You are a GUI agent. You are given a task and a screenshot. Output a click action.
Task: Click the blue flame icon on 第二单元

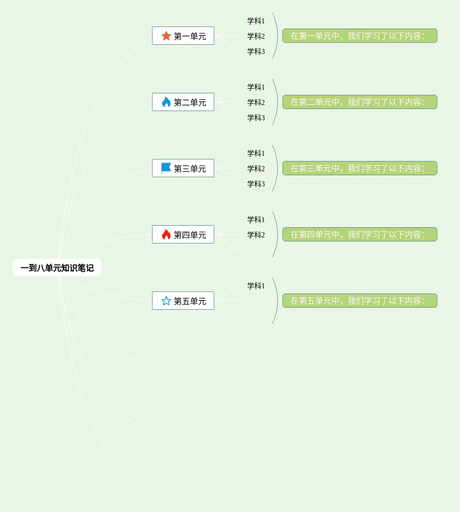tap(166, 102)
